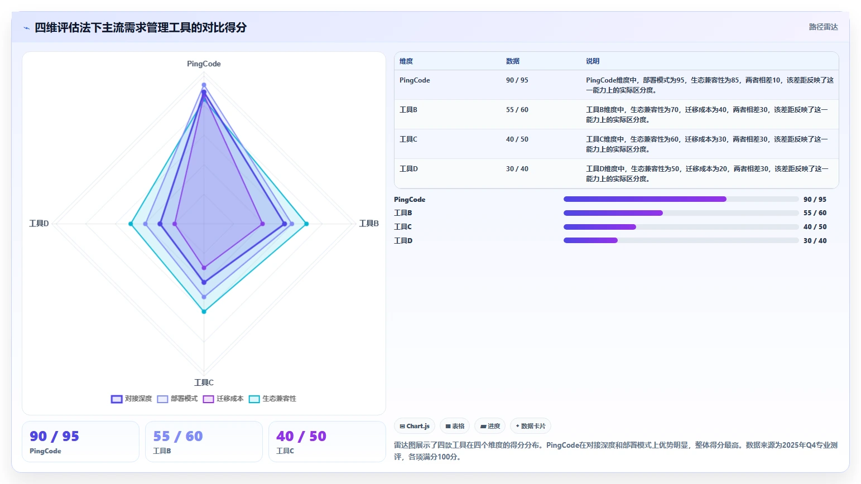The width and height of the screenshot is (861, 484).
Task: Toggle the 部署模式 legend swatch
Action: 162,399
